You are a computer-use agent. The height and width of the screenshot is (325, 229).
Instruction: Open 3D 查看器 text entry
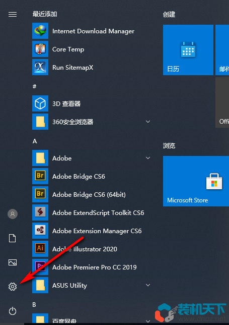66,103
